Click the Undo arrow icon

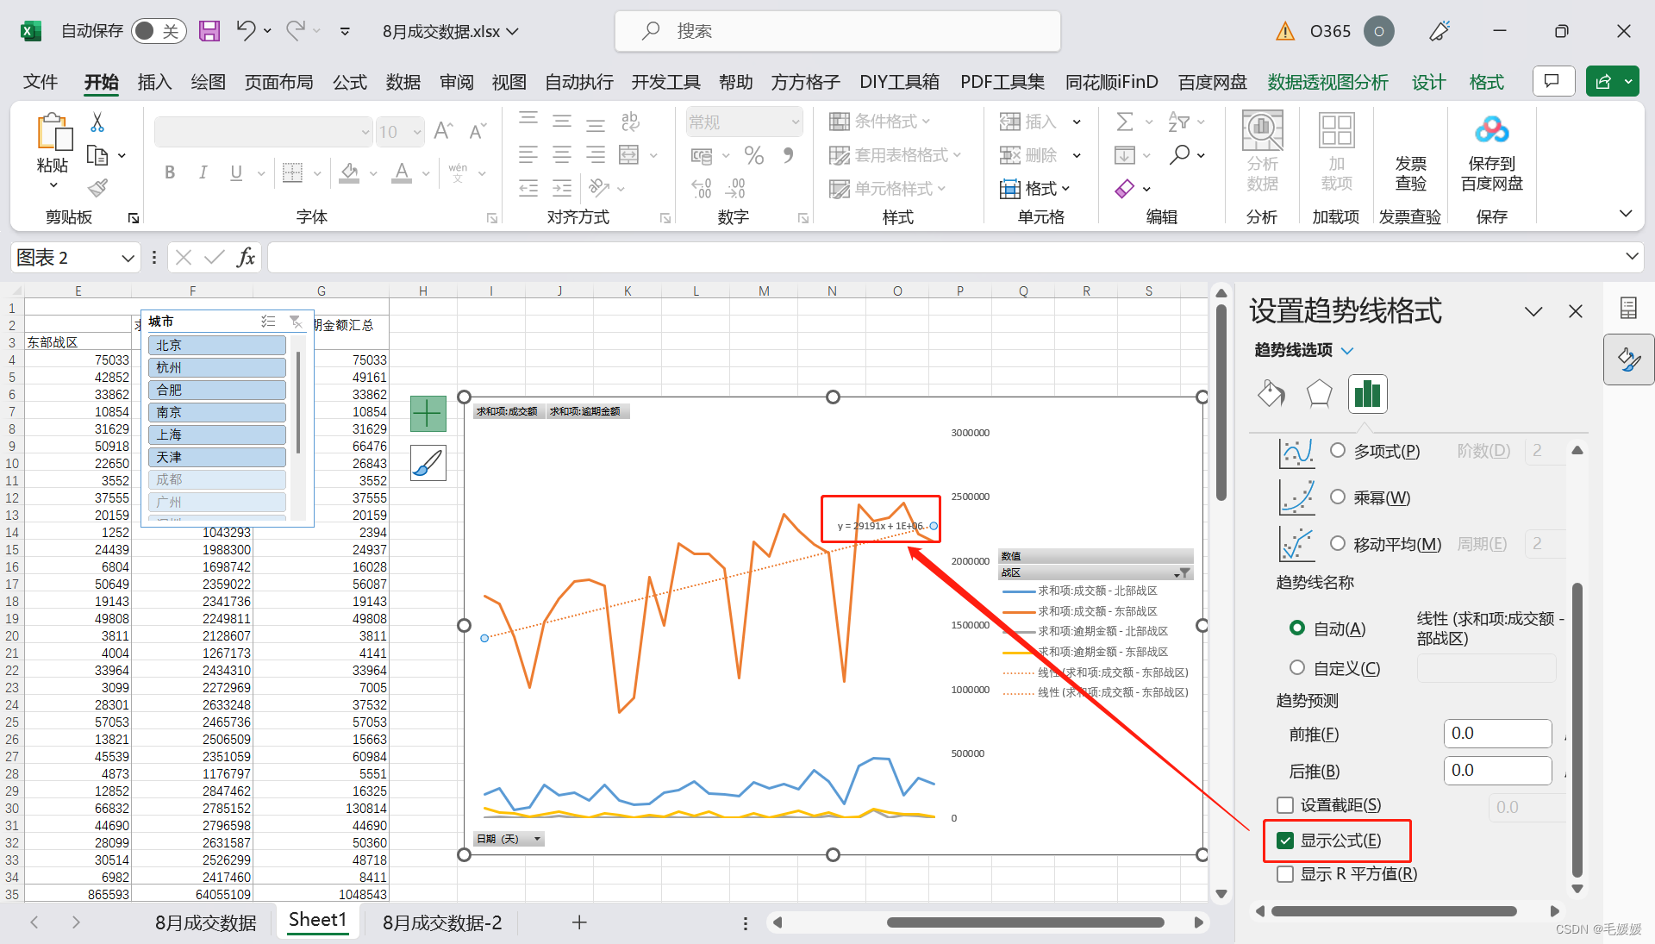246,31
